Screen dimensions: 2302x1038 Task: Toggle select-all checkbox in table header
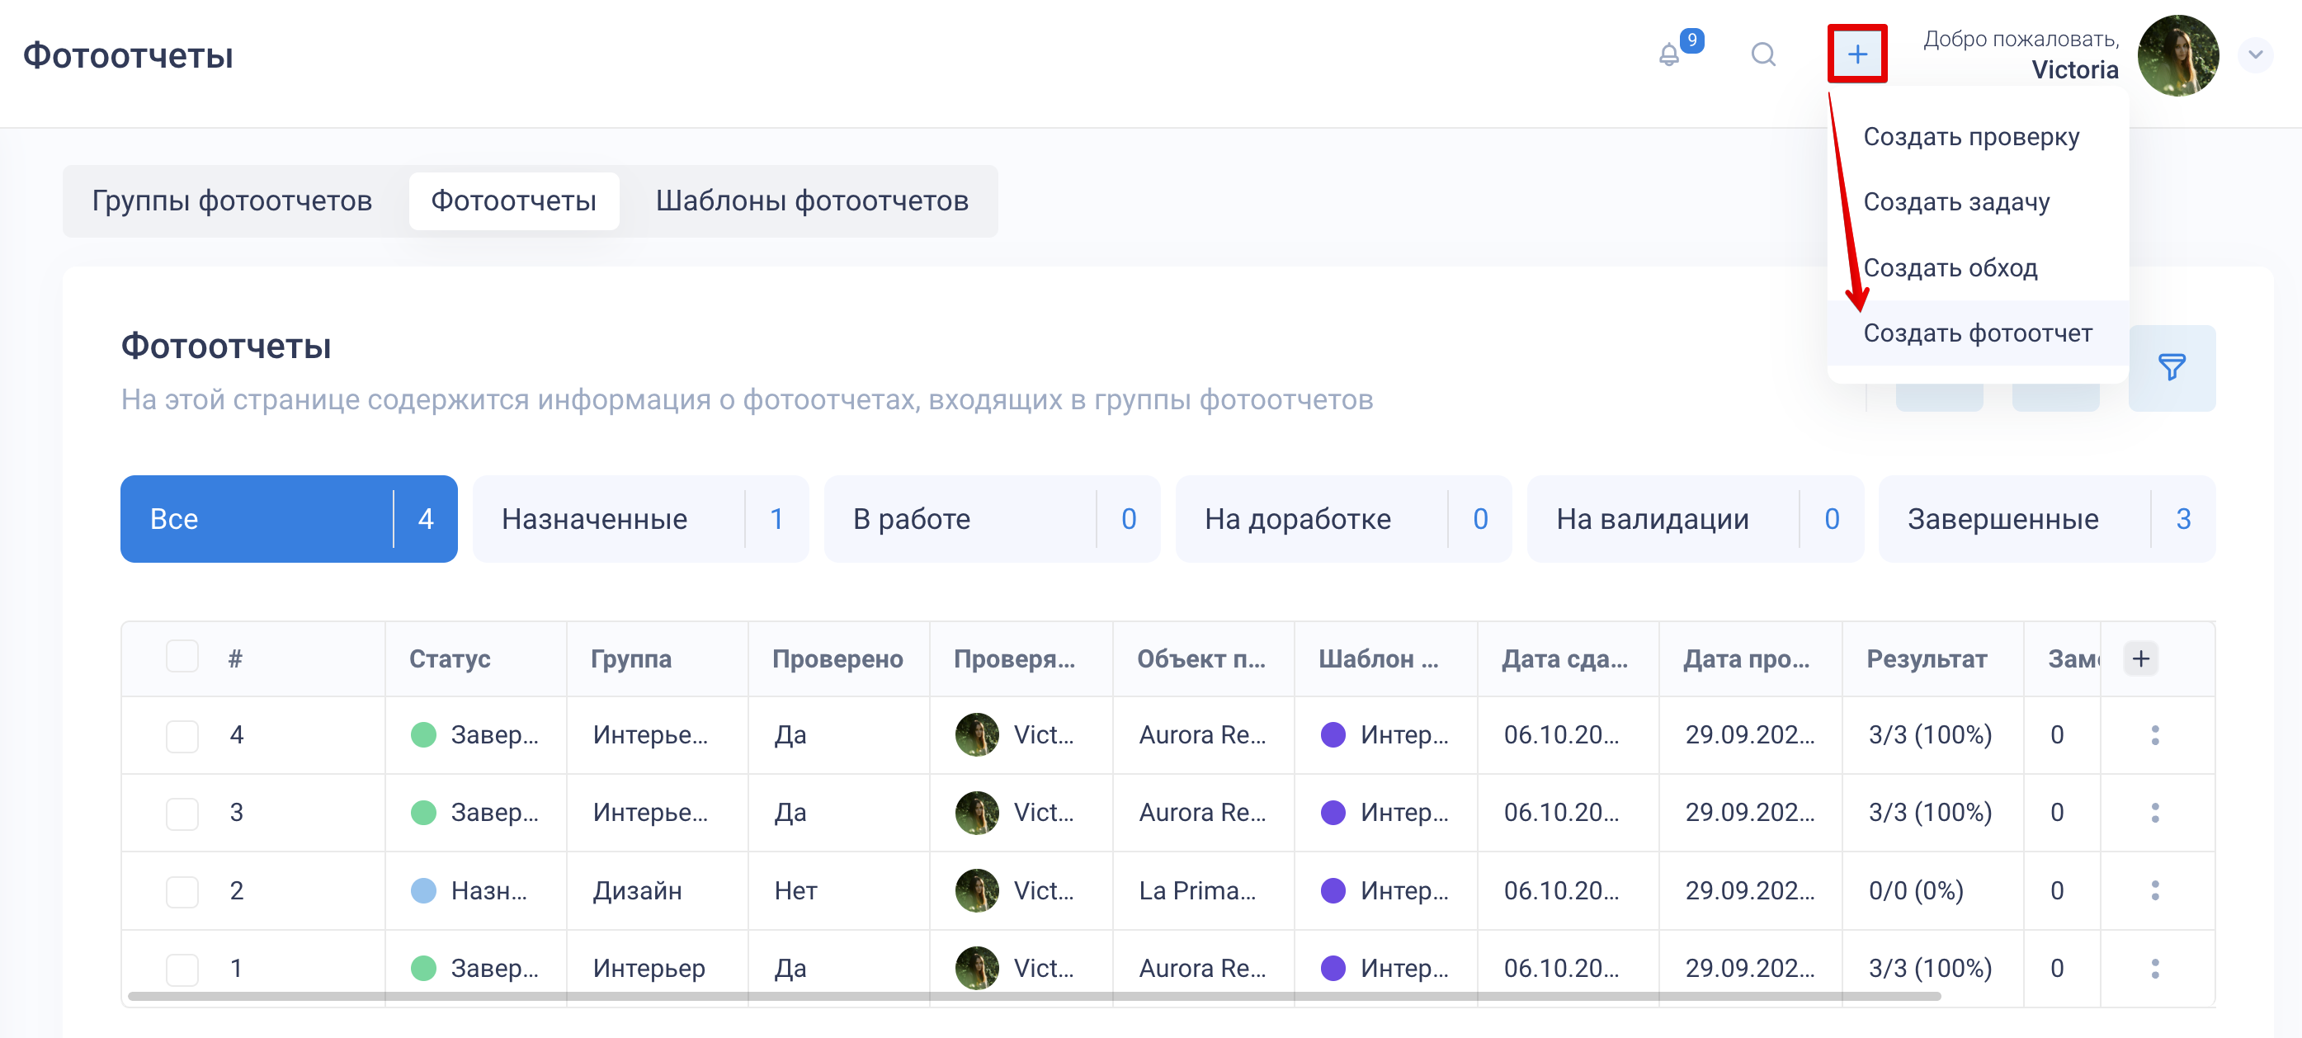(182, 657)
